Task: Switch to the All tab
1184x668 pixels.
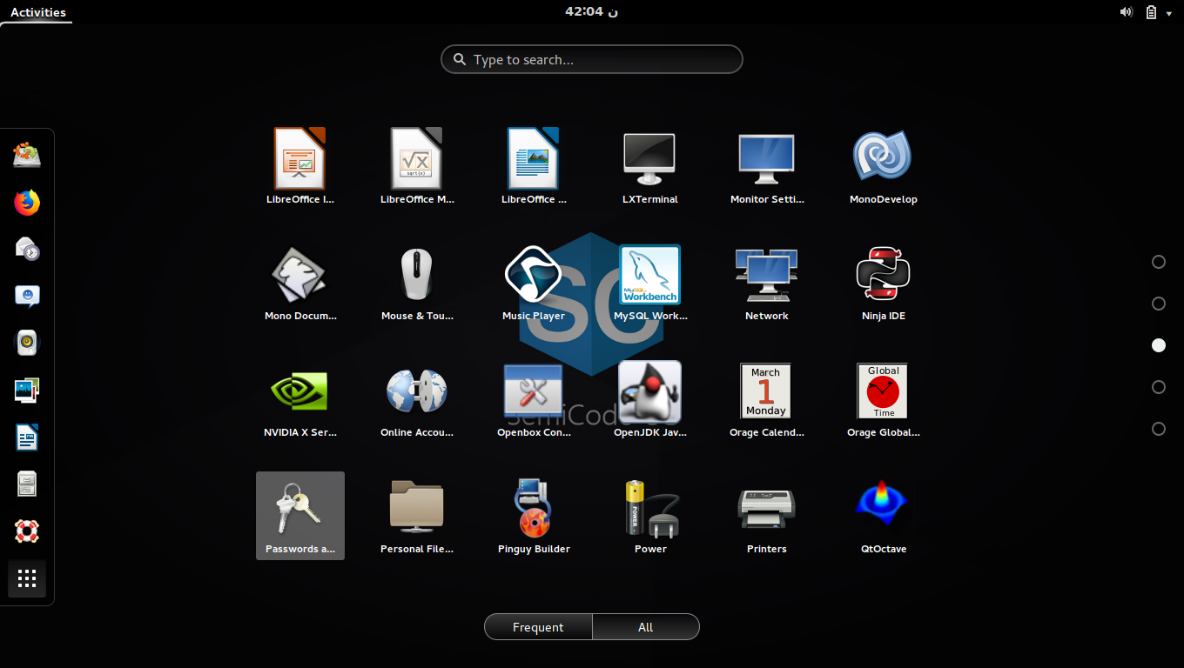Action: tap(646, 627)
